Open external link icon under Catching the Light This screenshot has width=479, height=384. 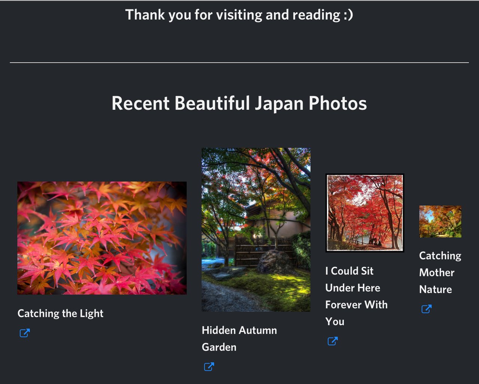click(x=25, y=333)
